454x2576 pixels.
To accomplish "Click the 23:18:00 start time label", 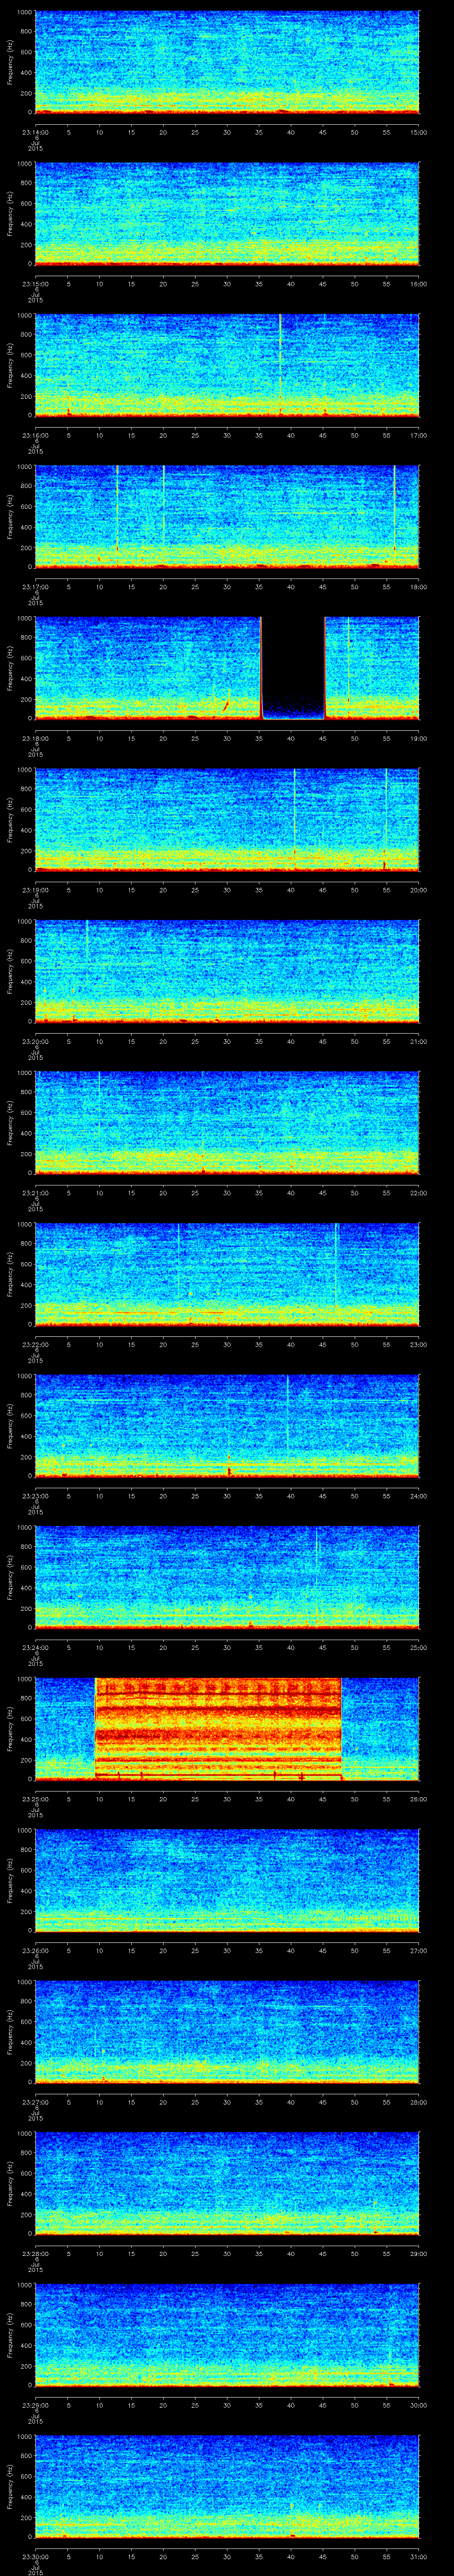I will (x=35, y=738).
